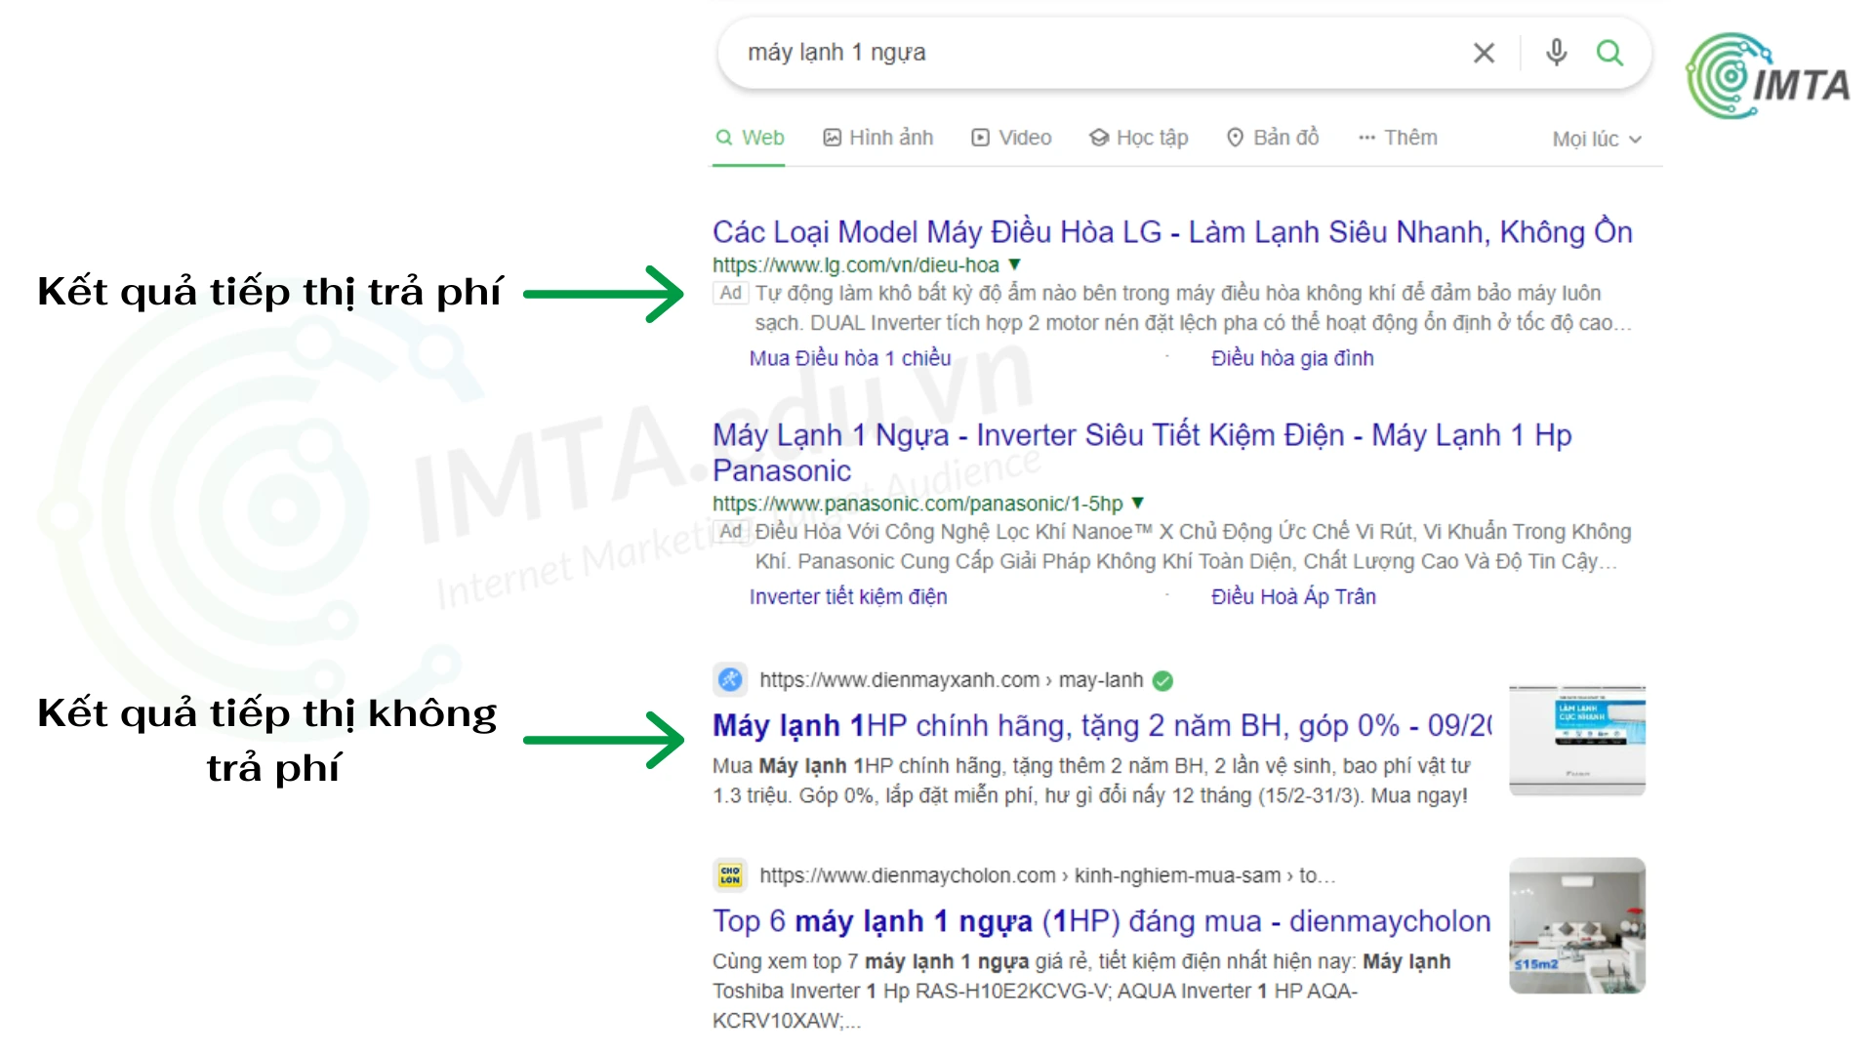Viewport: 1874px width, 1054px height.
Task: Submit search with the magnifier icon
Action: [1609, 53]
